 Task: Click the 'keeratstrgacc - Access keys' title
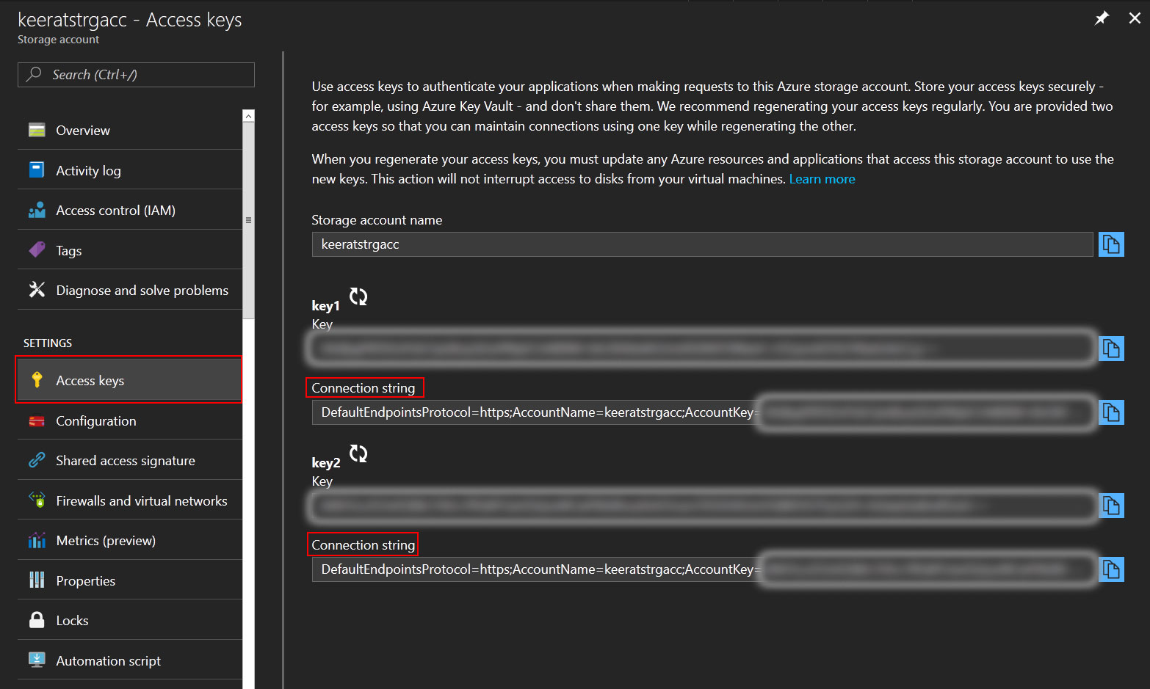click(129, 20)
